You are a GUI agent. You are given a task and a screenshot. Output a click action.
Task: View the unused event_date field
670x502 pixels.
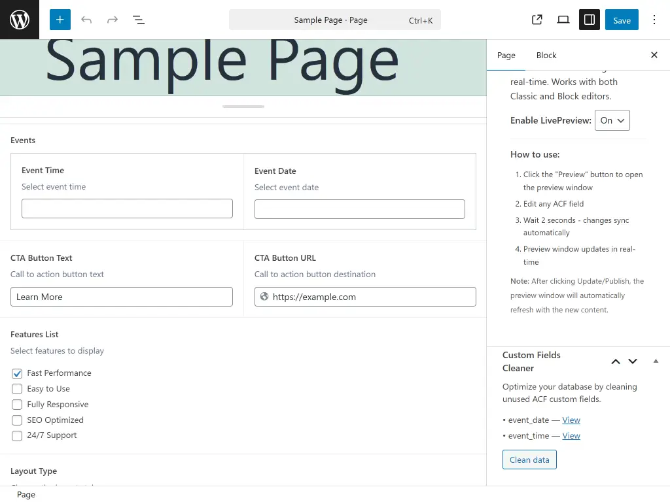pyautogui.click(x=571, y=420)
